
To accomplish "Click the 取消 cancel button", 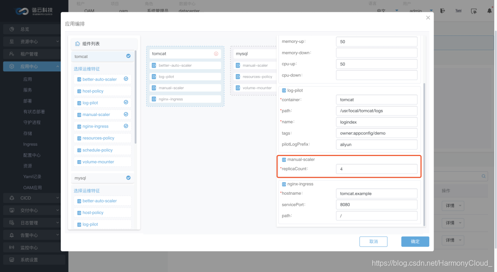I will [x=373, y=242].
